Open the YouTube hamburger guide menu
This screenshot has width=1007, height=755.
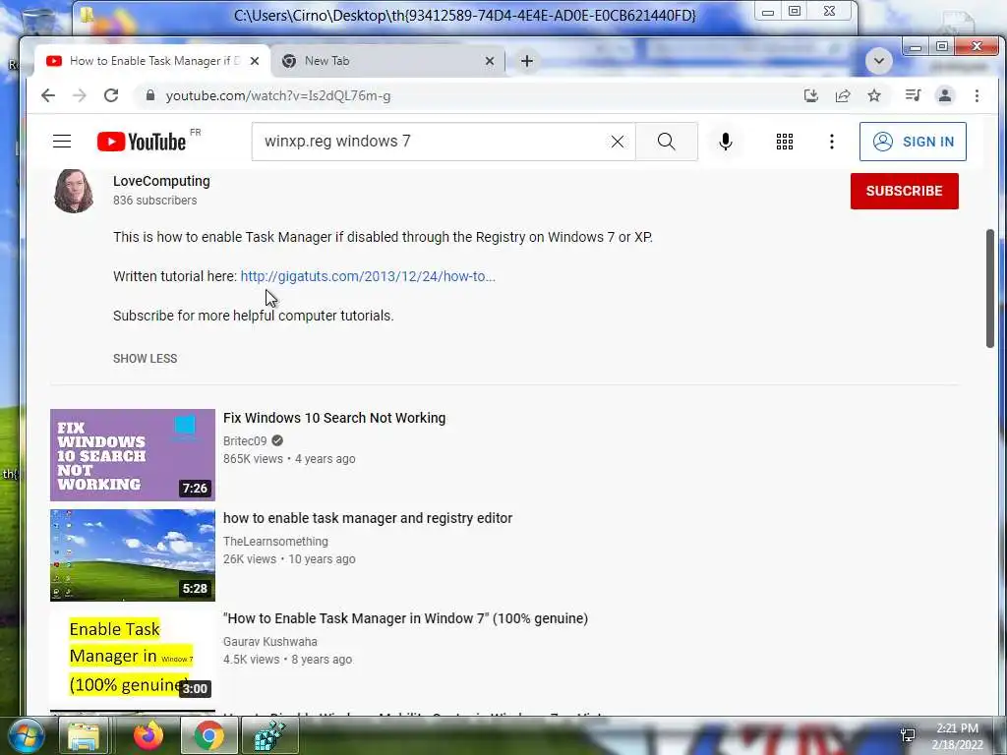[x=62, y=142]
